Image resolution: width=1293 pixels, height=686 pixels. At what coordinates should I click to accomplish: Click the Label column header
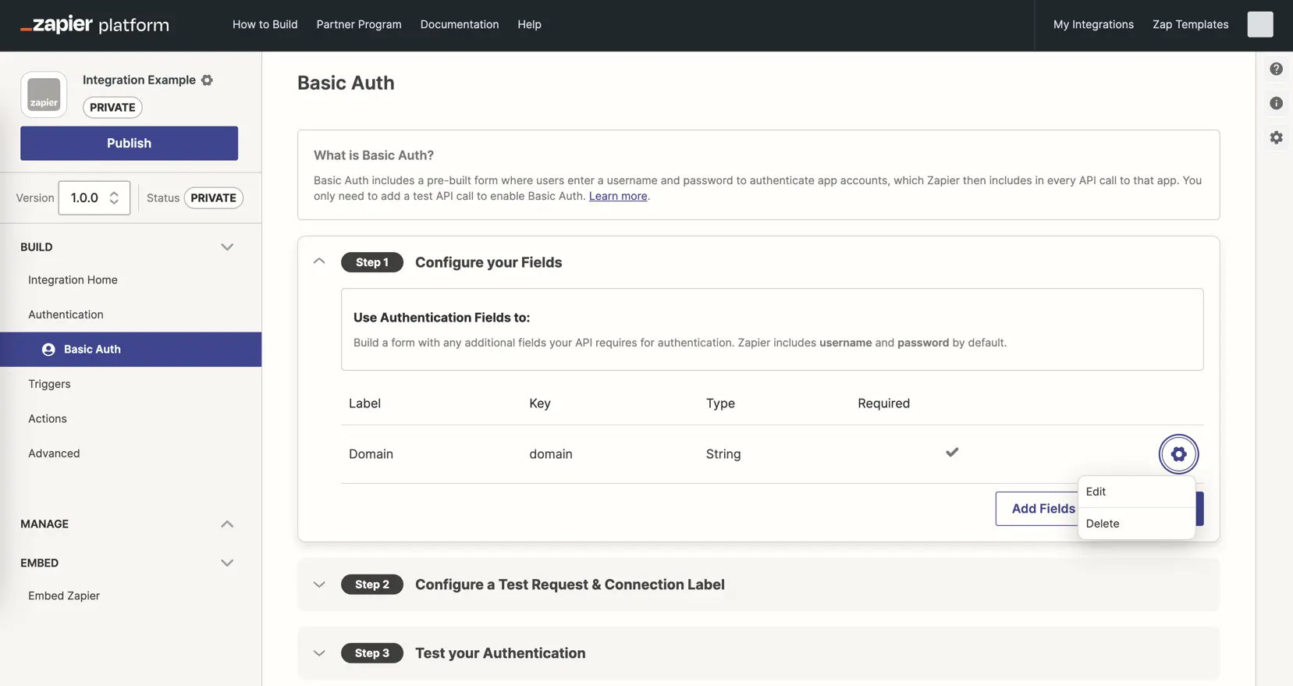(364, 403)
